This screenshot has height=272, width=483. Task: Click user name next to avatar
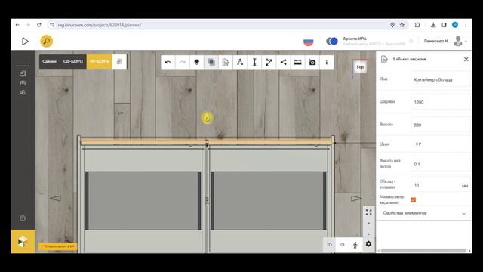436,41
